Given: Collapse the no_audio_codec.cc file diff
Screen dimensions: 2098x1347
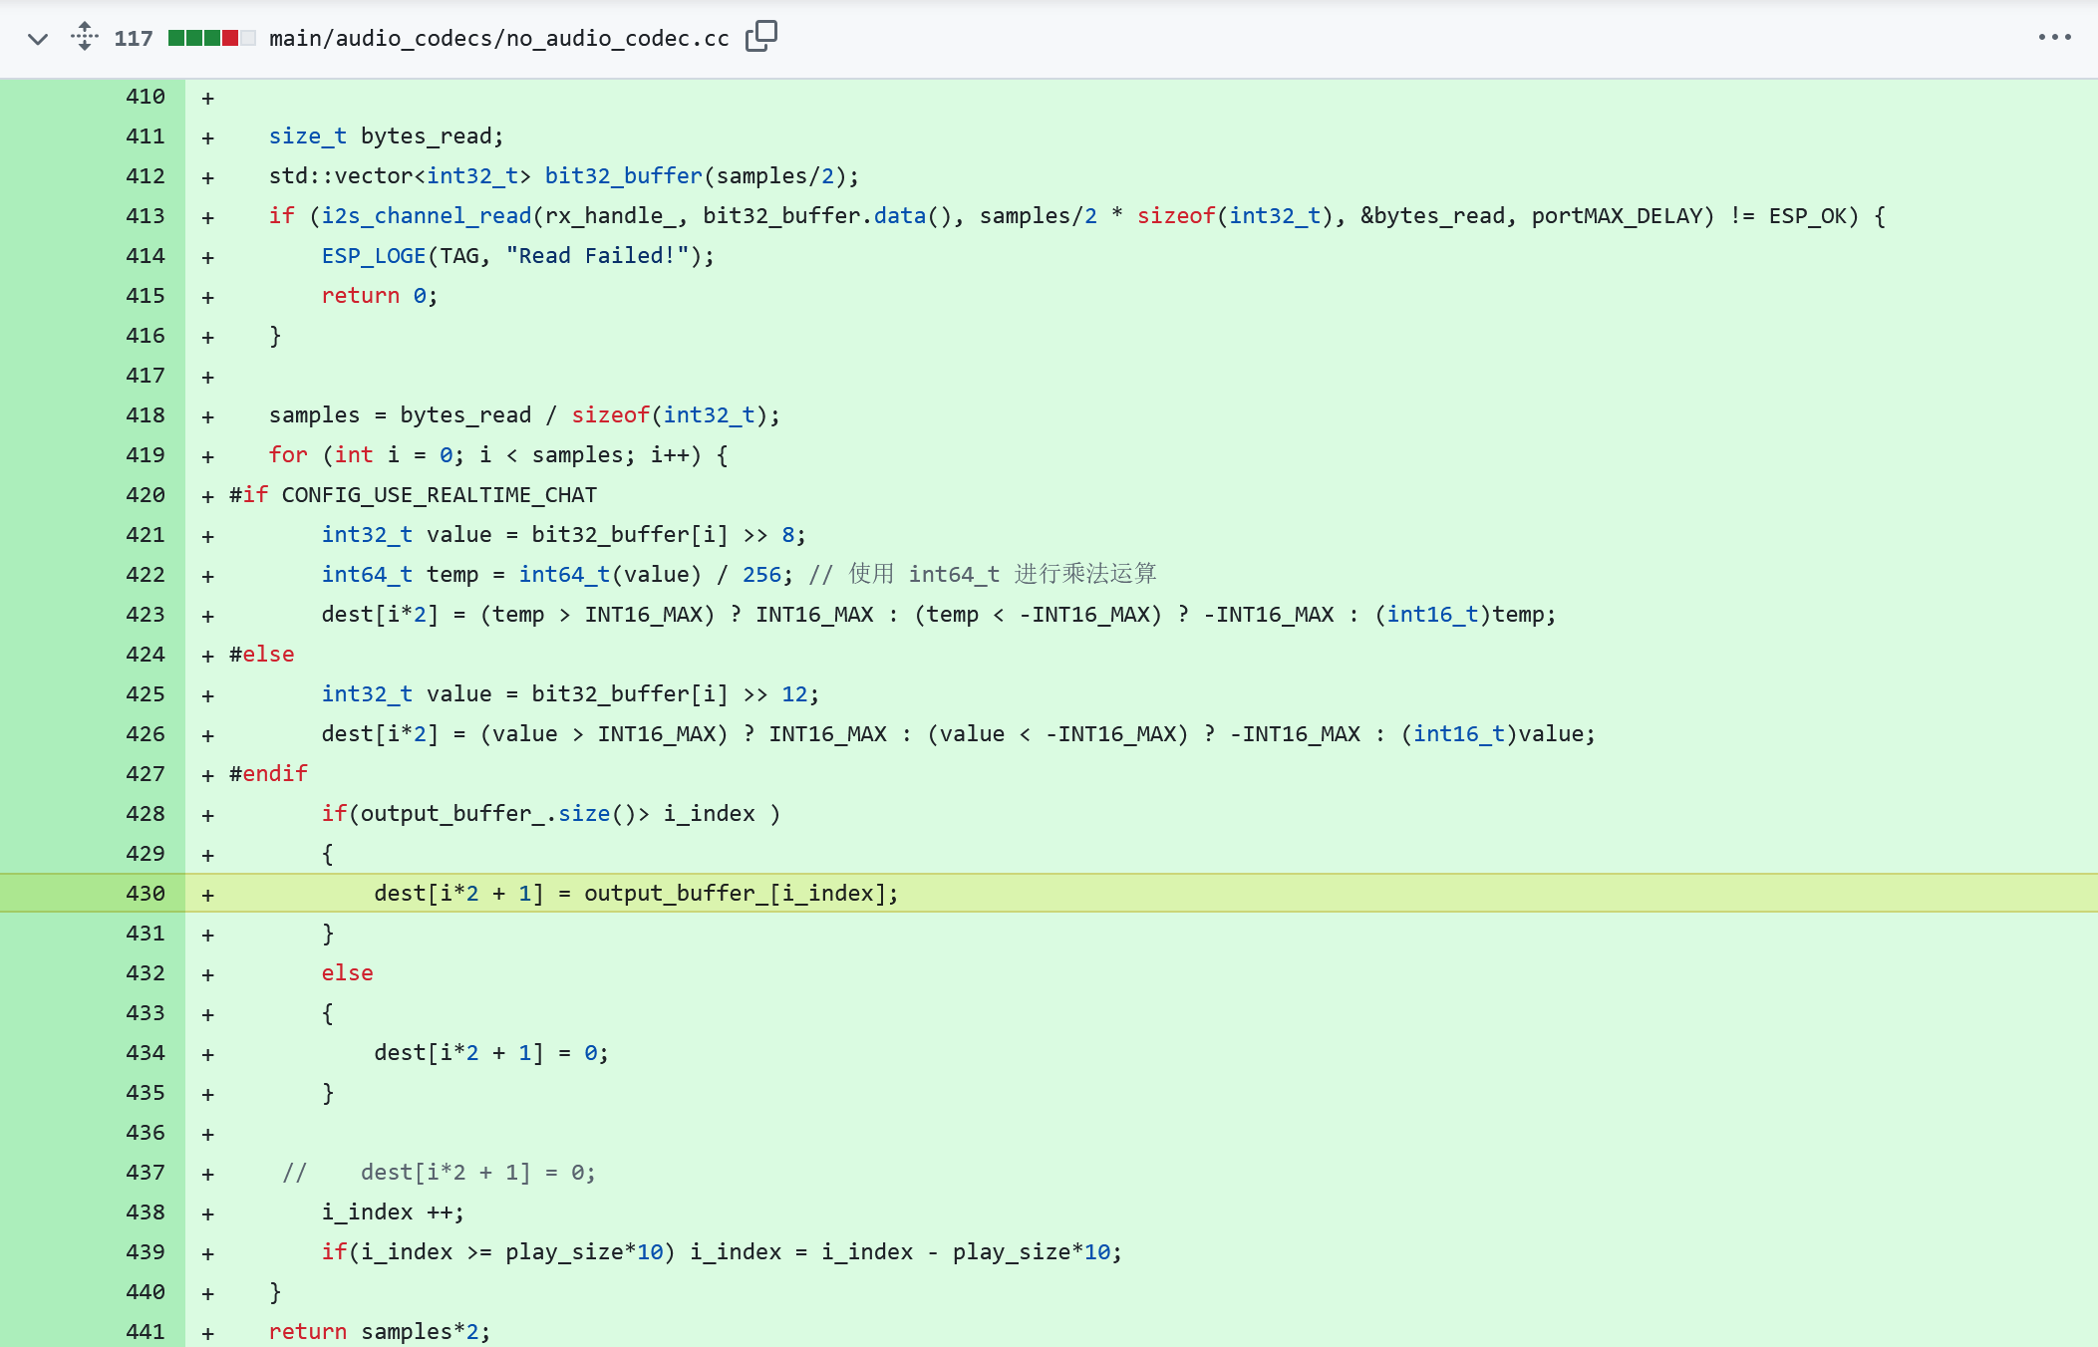Looking at the screenshot, I should (x=38, y=39).
